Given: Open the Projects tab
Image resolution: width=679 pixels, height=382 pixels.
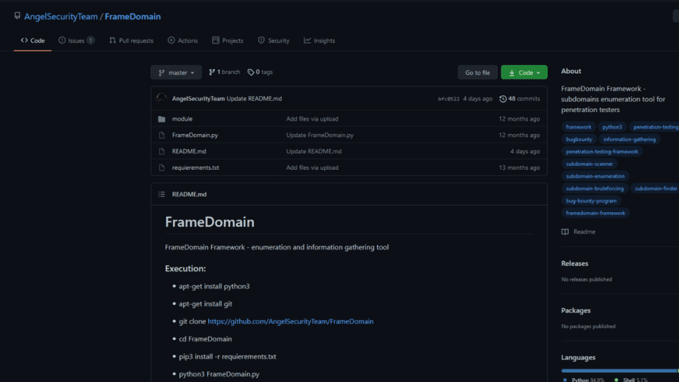Looking at the screenshot, I should click(x=228, y=40).
